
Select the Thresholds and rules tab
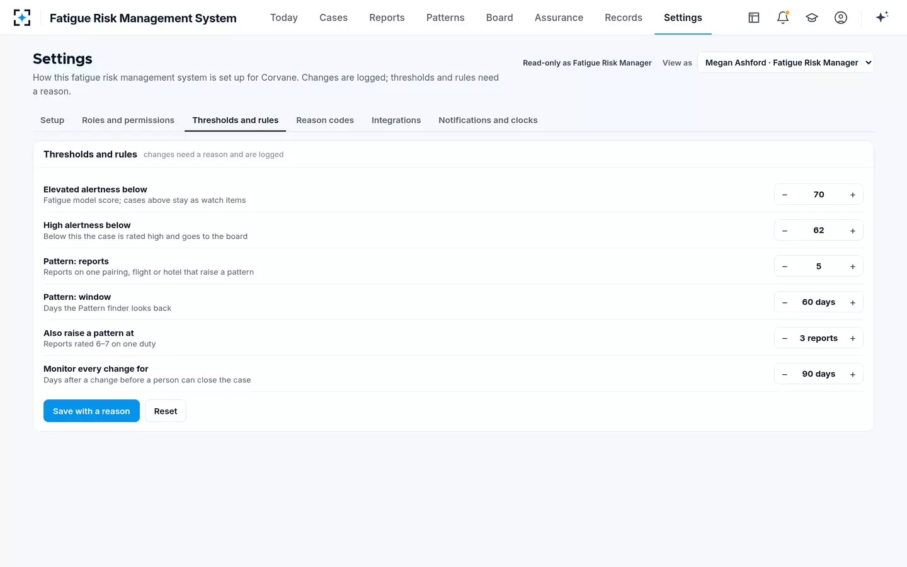click(x=235, y=120)
